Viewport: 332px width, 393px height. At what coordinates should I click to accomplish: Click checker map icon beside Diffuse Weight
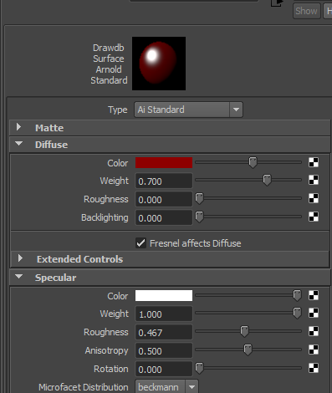[x=314, y=180]
